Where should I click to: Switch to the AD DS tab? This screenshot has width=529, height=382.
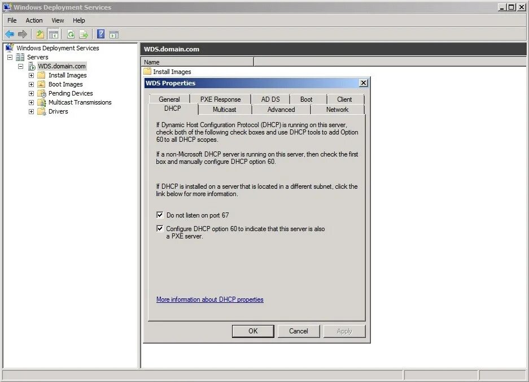pos(270,99)
